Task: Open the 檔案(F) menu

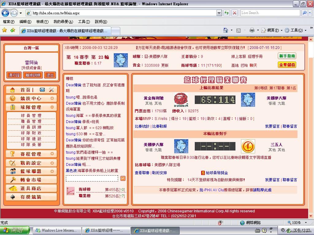Action: tap(9, 22)
